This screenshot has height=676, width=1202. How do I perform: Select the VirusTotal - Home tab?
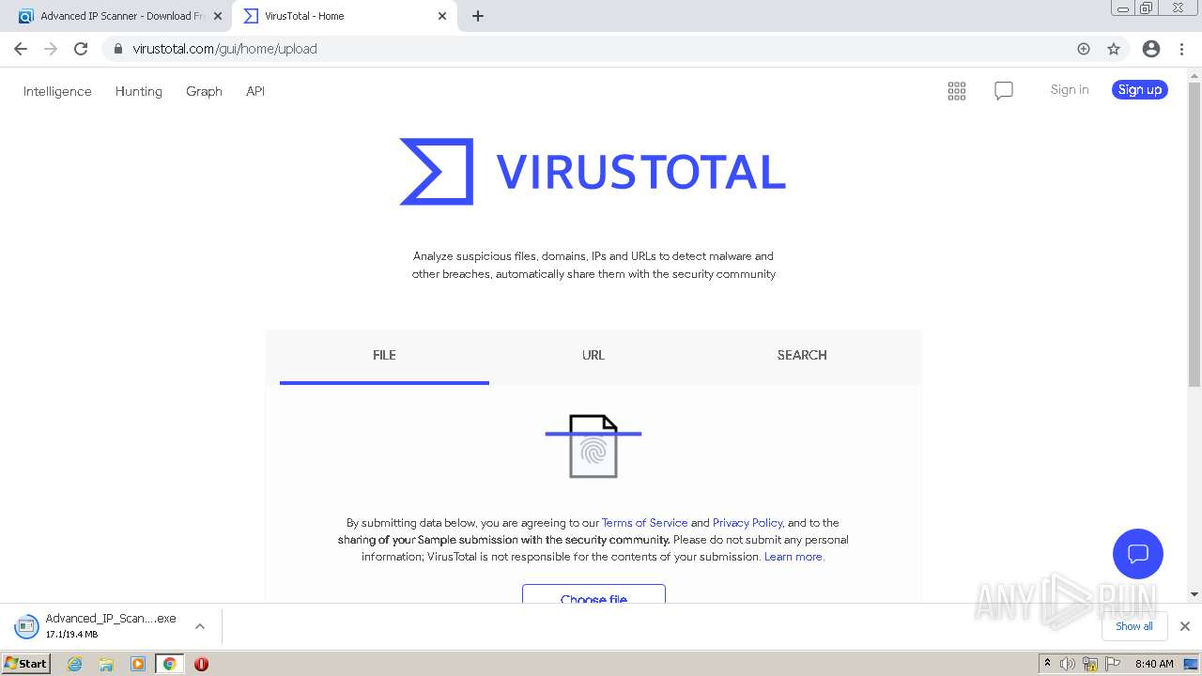click(344, 16)
